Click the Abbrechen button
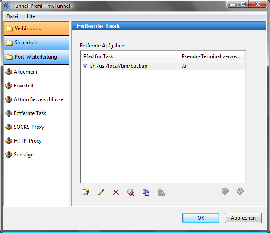The image size is (270, 233). point(243,218)
